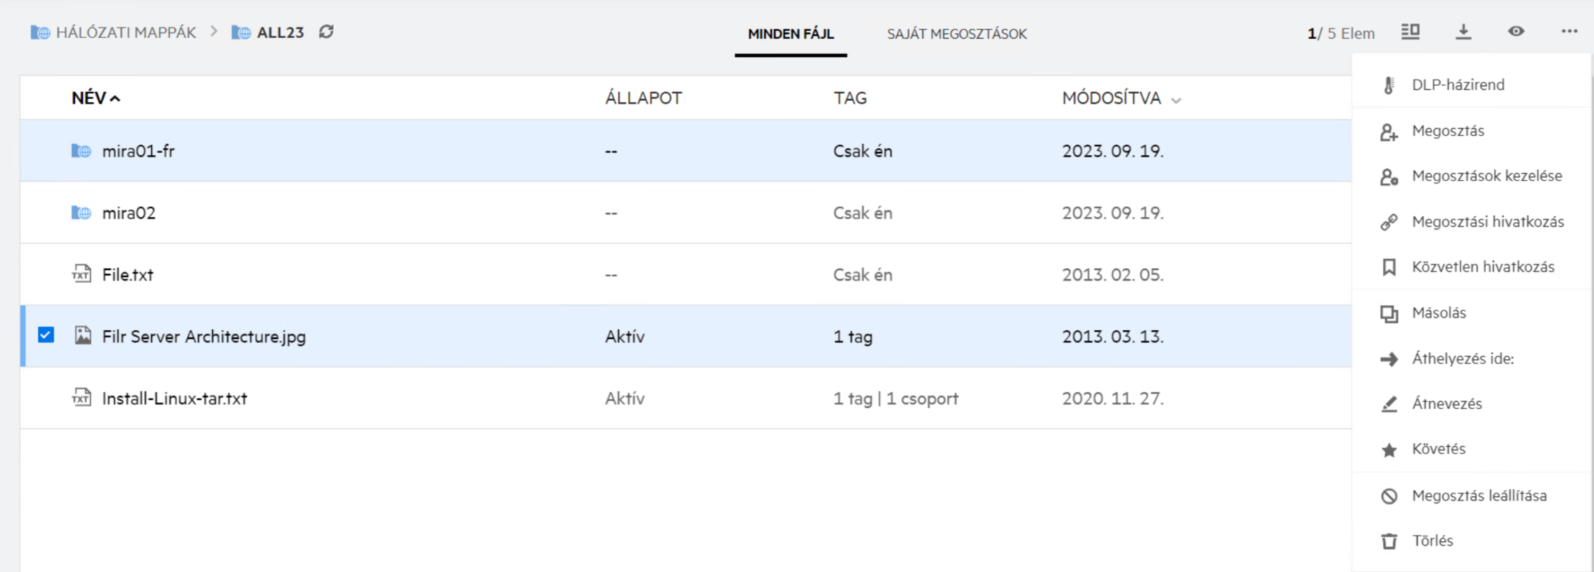
Task: Select Megosztási hivatkozás from the menu
Action: [x=1487, y=222]
